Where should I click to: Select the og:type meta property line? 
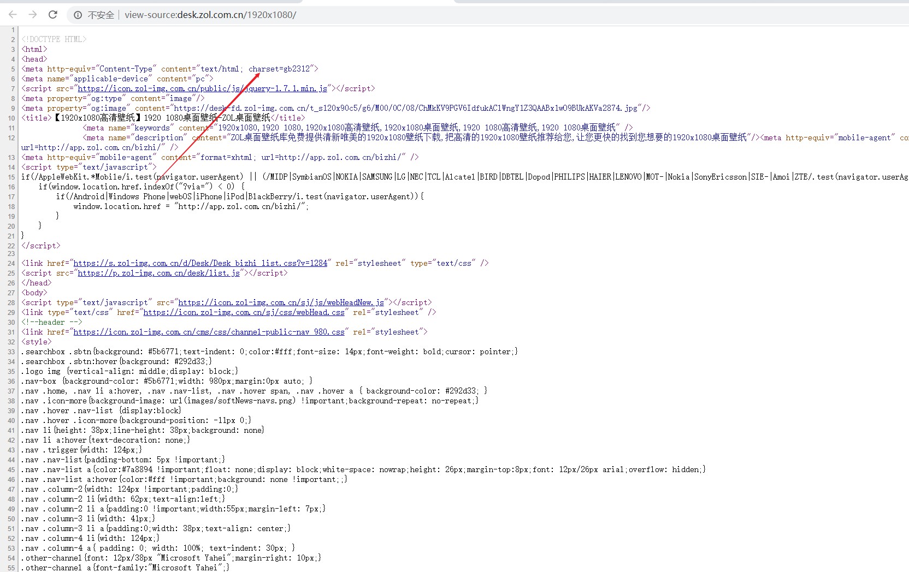(x=113, y=98)
